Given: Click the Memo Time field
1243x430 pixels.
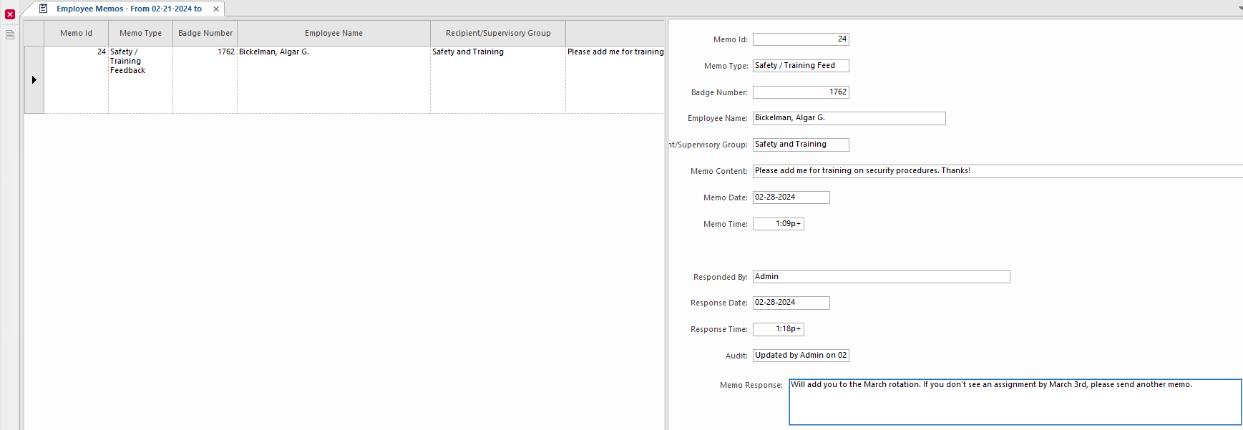Looking at the screenshot, I should [x=778, y=224].
